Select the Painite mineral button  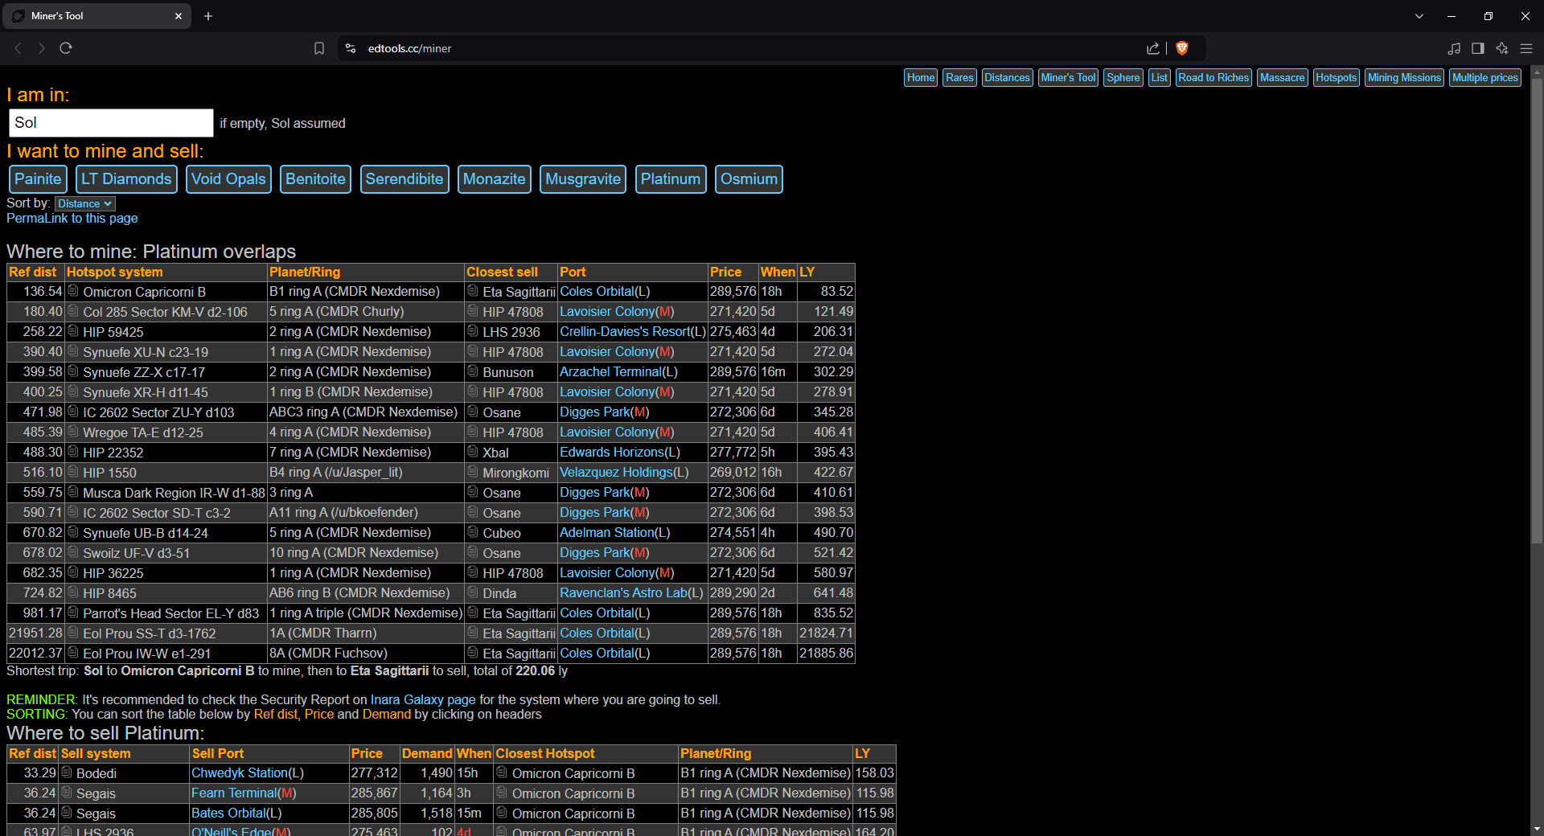38,179
